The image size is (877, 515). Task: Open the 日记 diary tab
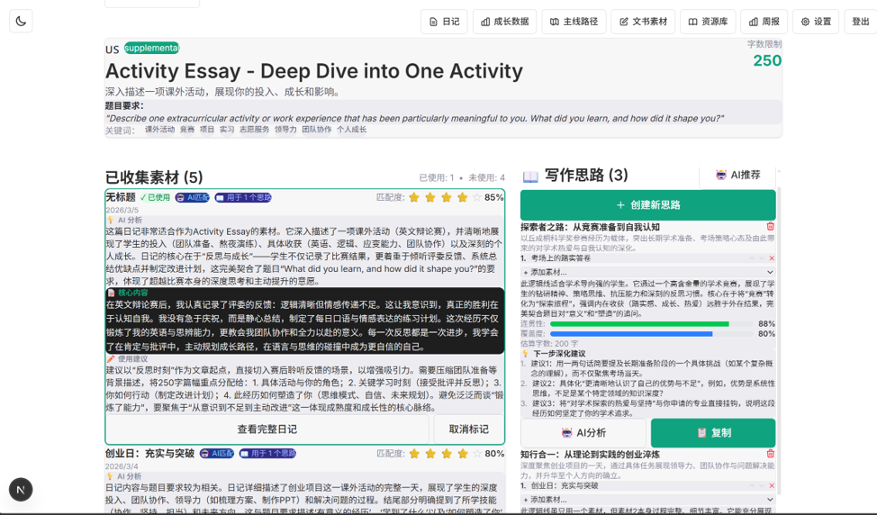click(444, 22)
